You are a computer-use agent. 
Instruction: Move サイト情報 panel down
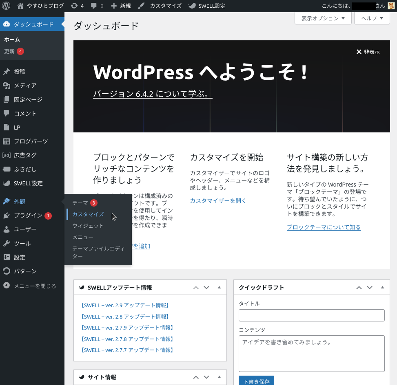tap(206, 377)
